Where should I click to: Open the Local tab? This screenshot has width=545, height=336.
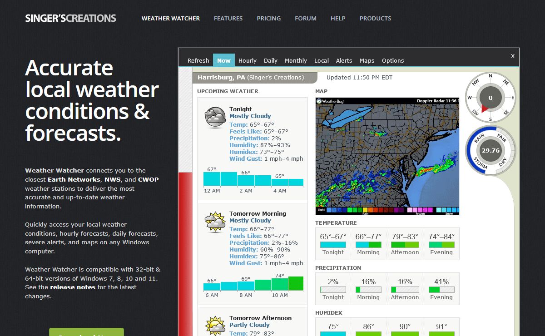322,60
